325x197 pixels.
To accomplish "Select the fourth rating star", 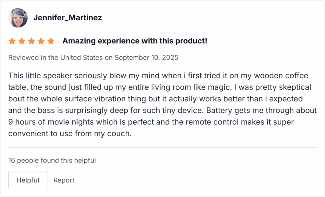I will pos(41,41).
